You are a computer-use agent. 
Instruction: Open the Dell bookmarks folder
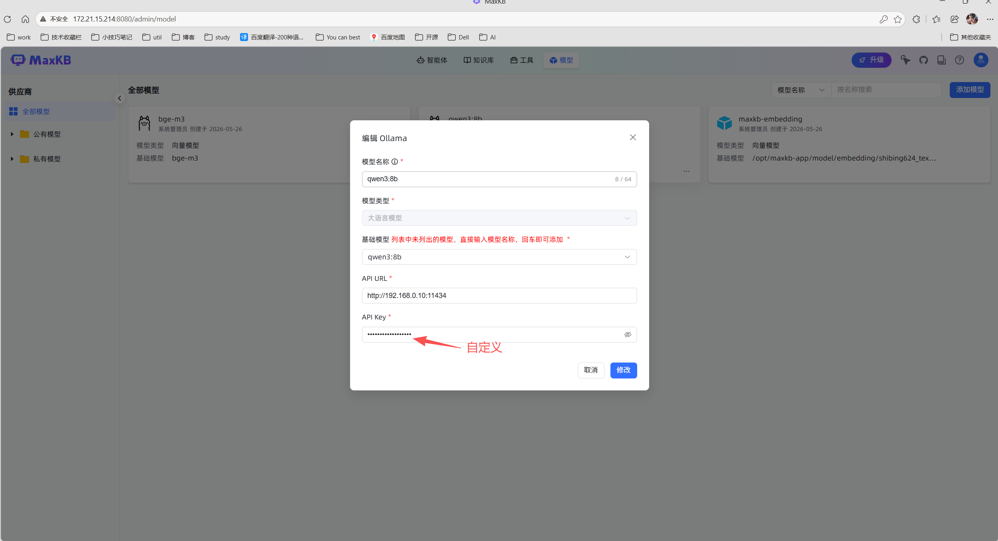(x=459, y=37)
